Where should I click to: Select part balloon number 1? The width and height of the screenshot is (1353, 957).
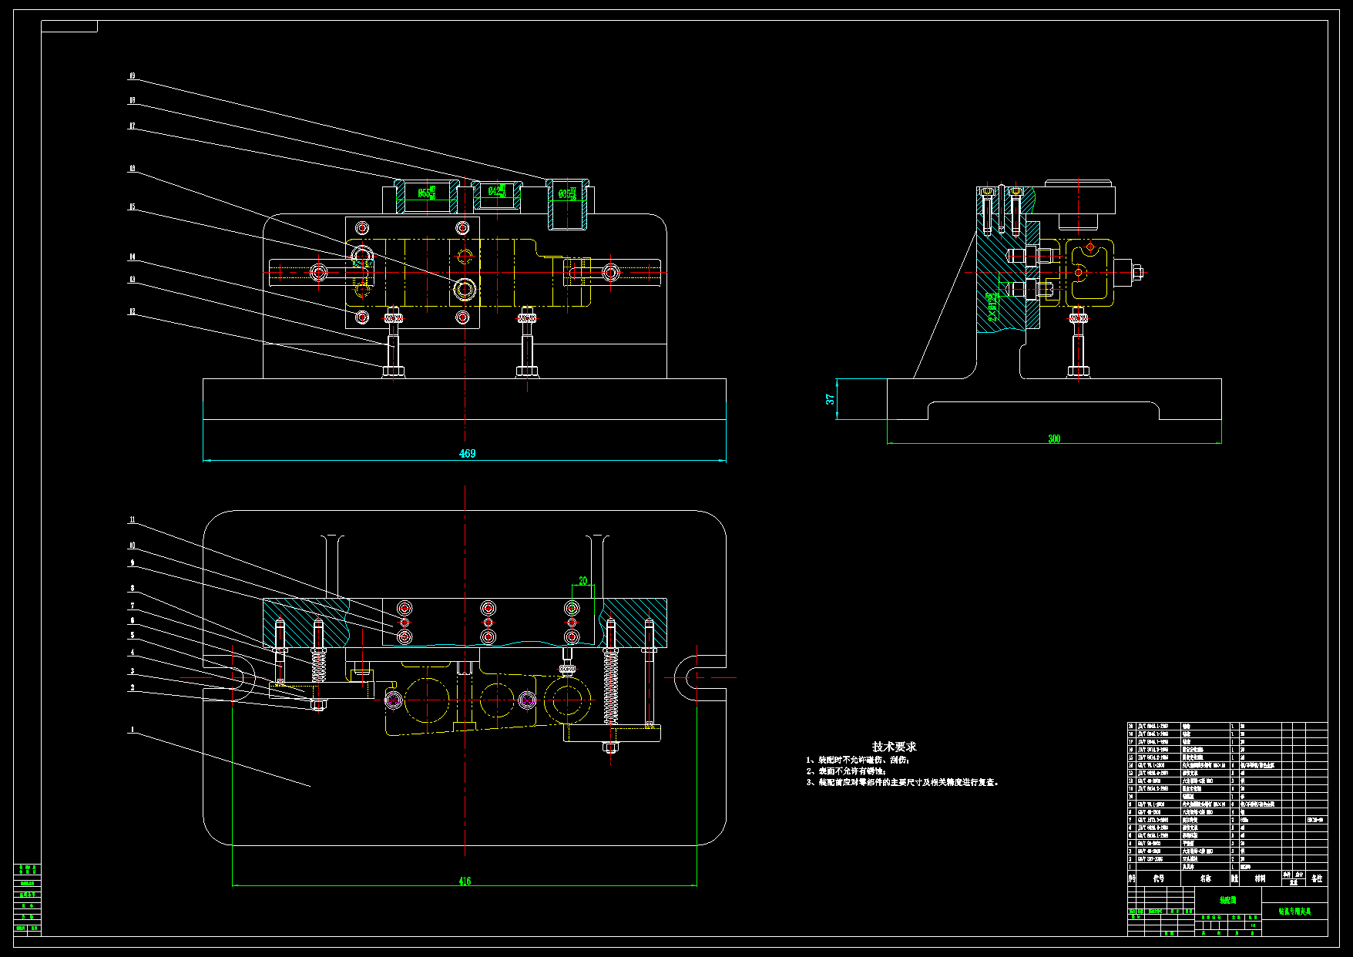pos(133,730)
